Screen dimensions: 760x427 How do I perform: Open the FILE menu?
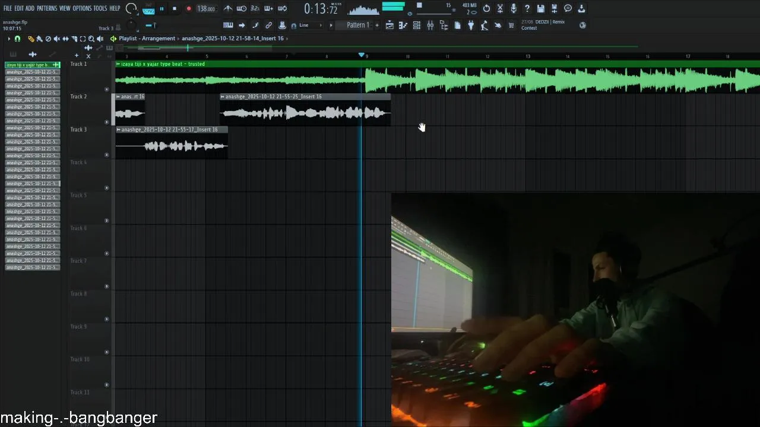pyautogui.click(x=8, y=8)
